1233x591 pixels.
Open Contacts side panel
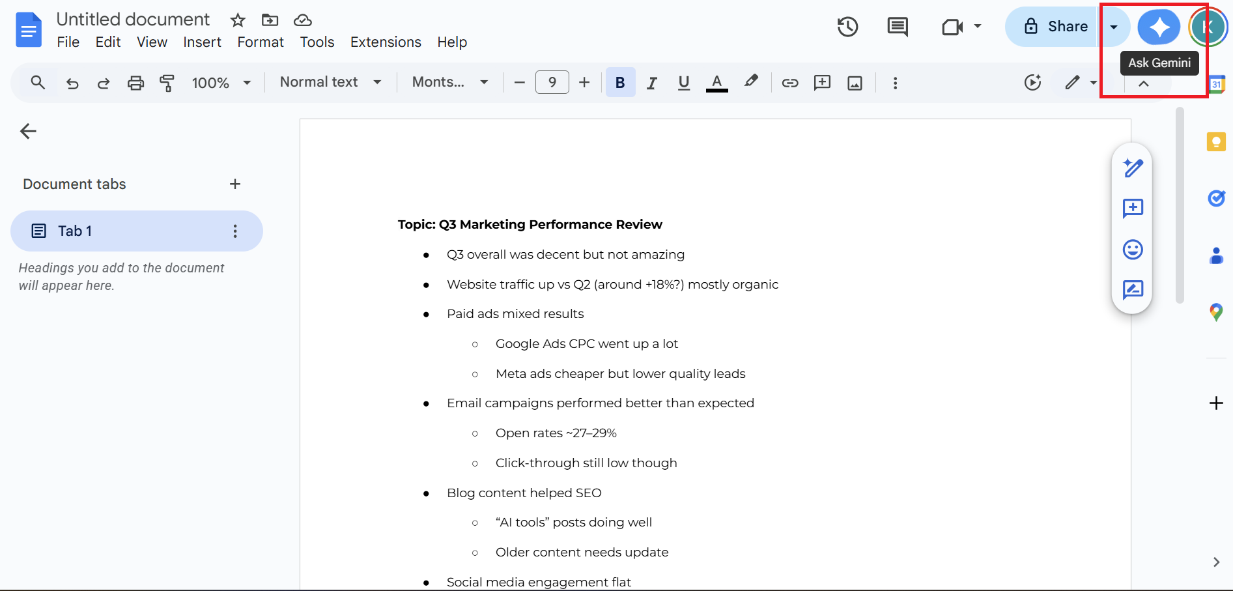click(x=1216, y=255)
